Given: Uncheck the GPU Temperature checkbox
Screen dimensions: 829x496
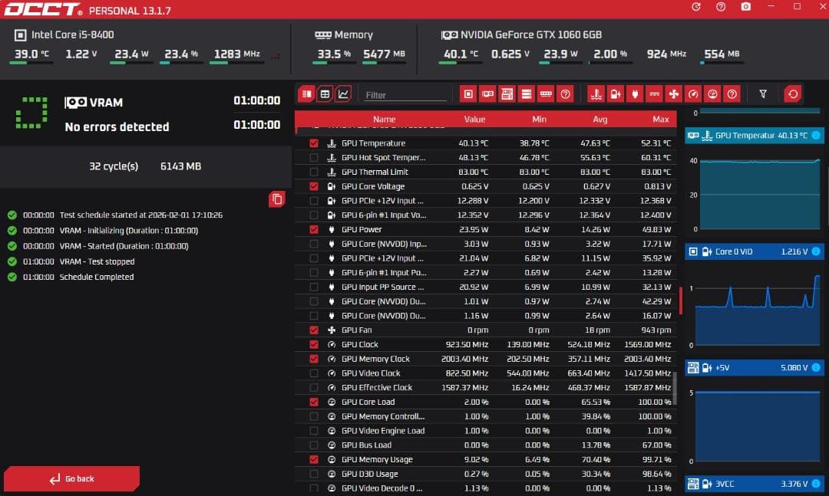Looking at the screenshot, I should (313, 143).
